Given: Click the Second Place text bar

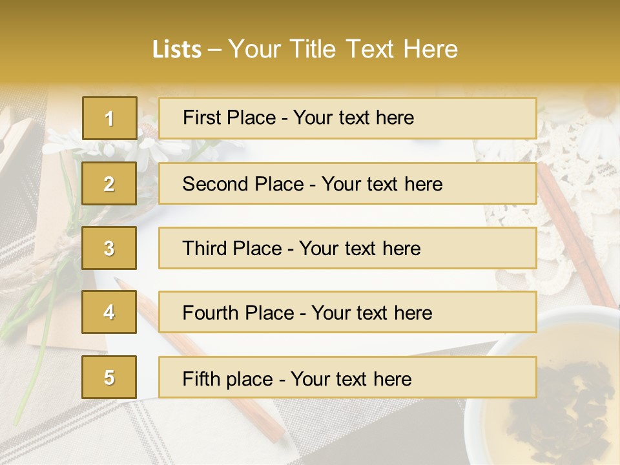Looking at the screenshot, I should [347, 183].
